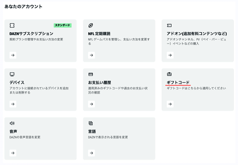Image resolution: width=238 pixels, height=165 pixels.
Task: Click the 音声 speaker icon
Action: click(x=12, y=123)
